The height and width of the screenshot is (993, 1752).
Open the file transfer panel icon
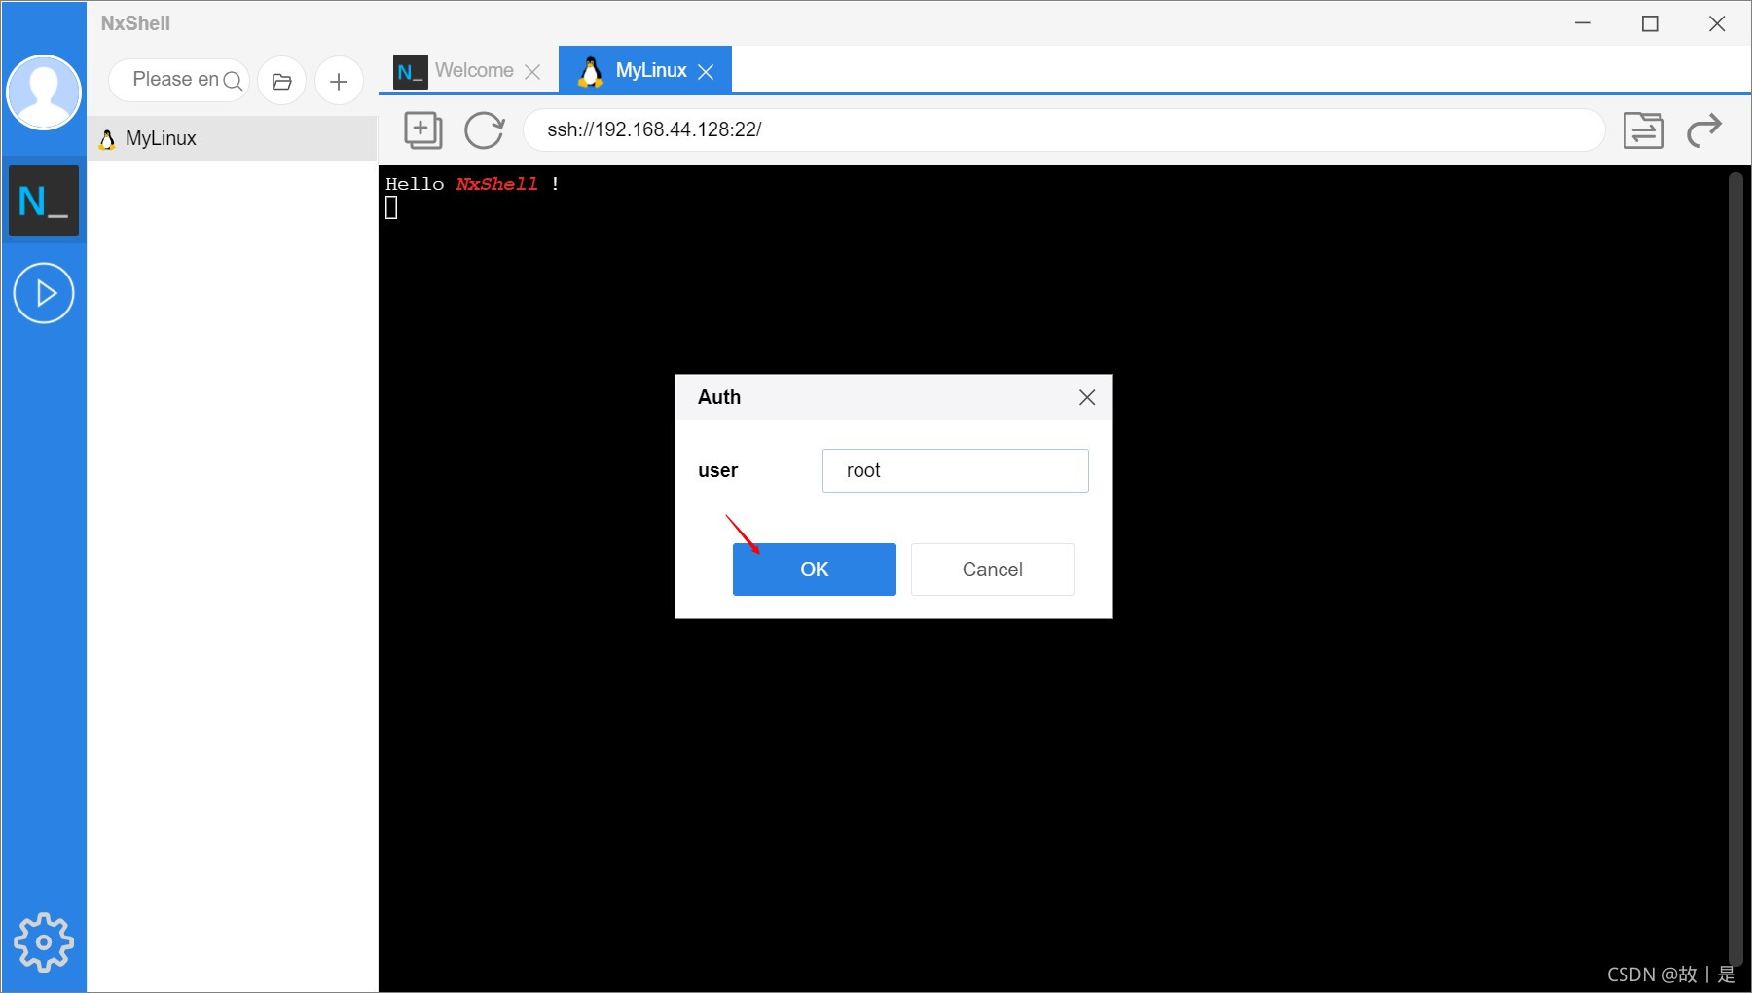[x=1643, y=129]
